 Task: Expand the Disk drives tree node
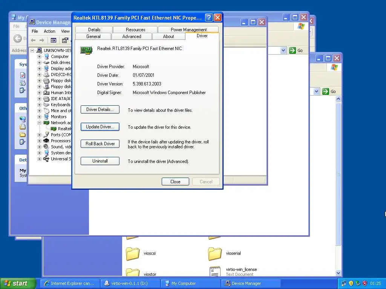(x=39, y=63)
